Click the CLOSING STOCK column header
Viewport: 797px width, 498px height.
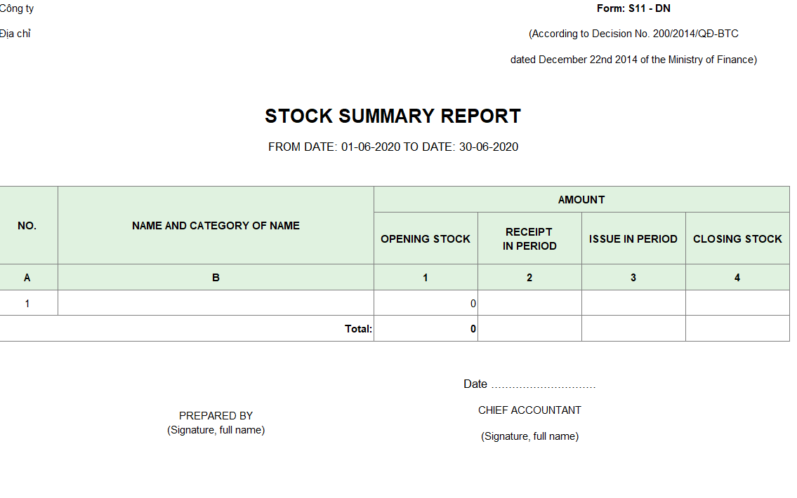(x=737, y=238)
